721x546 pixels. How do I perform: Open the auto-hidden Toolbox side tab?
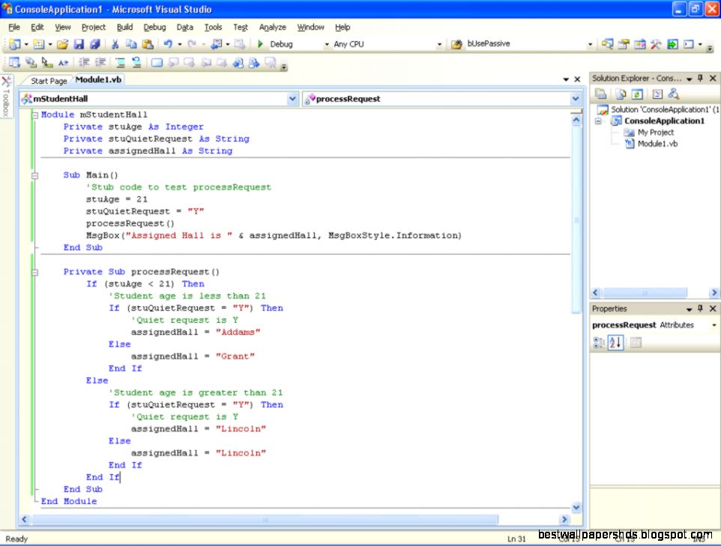coord(7,97)
